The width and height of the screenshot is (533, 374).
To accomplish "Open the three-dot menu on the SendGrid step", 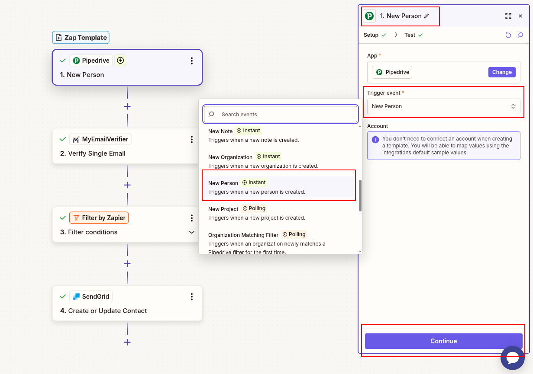I will point(192,297).
